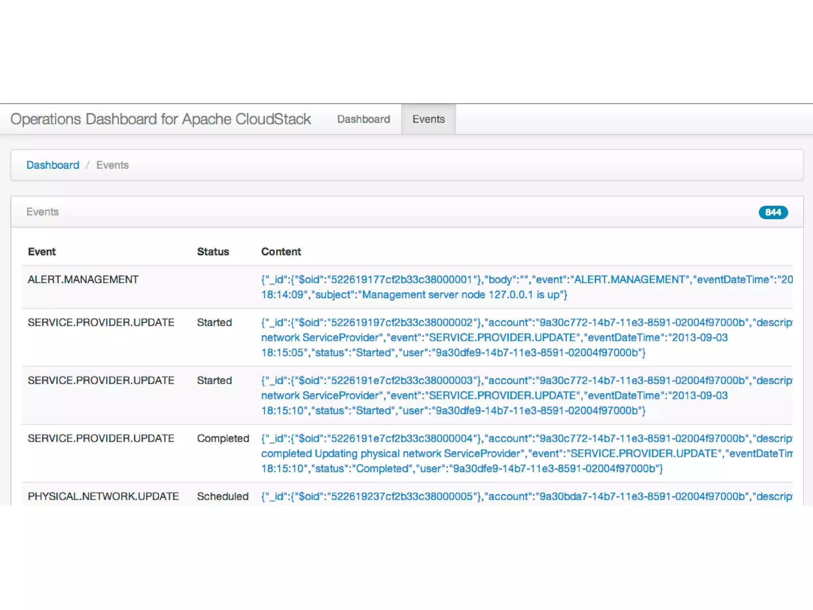Click the Events panel heading

(x=42, y=212)
